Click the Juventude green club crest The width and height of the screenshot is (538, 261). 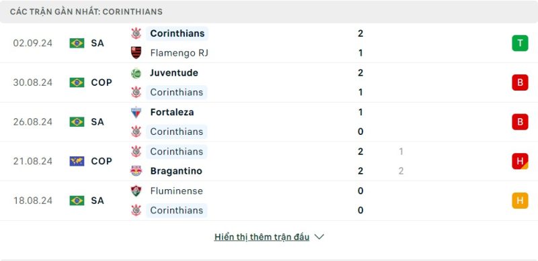point(137,73)
